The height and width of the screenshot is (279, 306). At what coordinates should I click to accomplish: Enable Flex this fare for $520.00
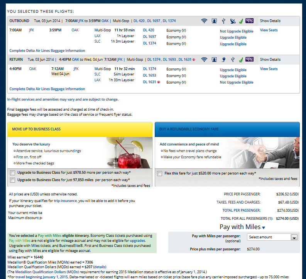[160, 174]
